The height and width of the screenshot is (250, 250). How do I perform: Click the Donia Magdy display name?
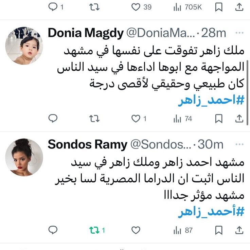coord(86,33)
